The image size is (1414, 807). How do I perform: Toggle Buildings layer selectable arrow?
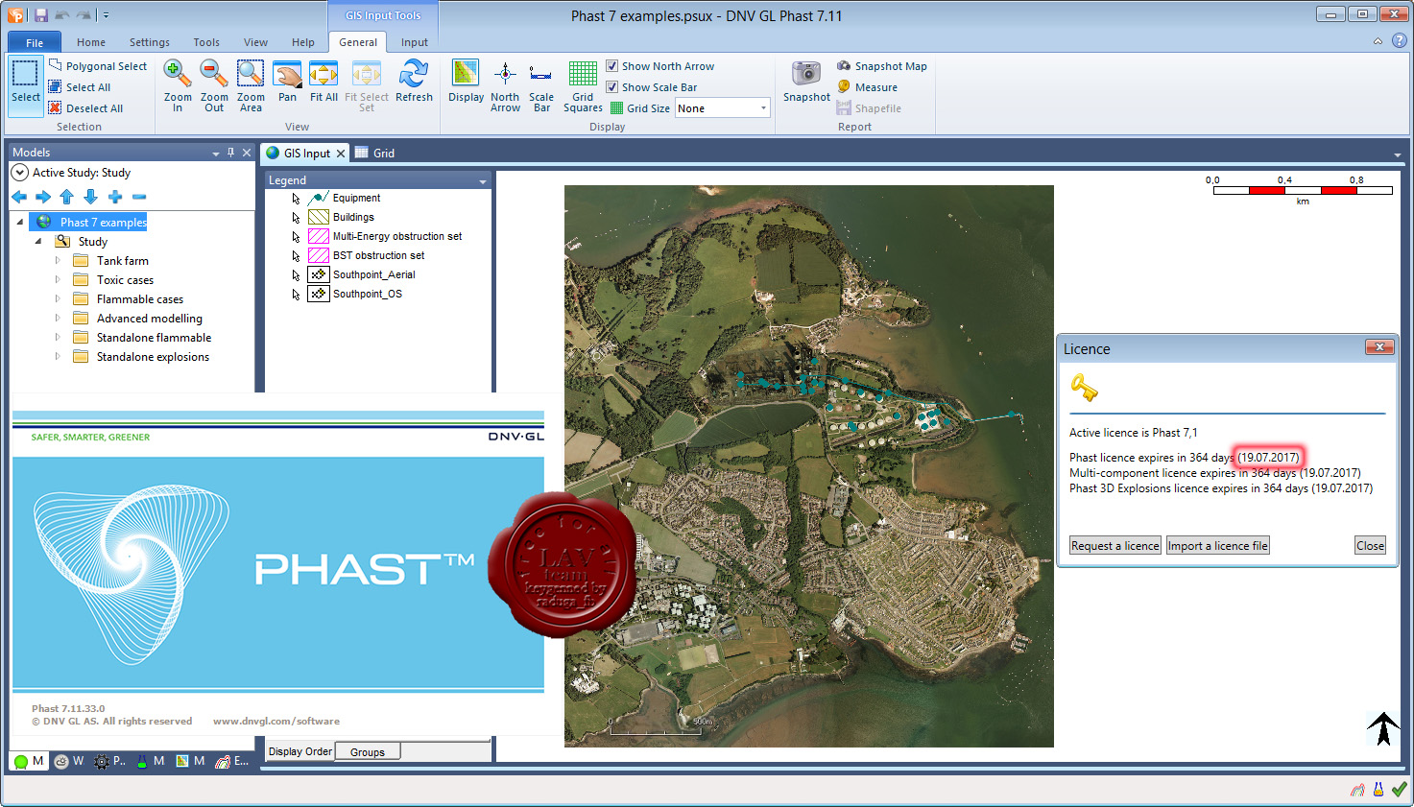296,218
